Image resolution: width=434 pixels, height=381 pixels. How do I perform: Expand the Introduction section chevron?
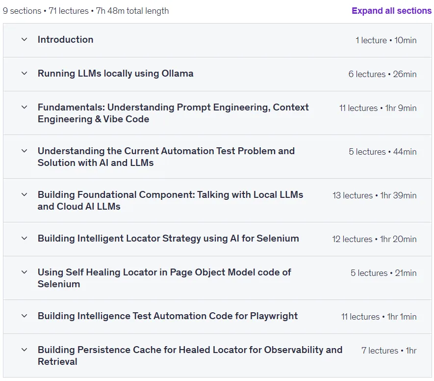25,40
